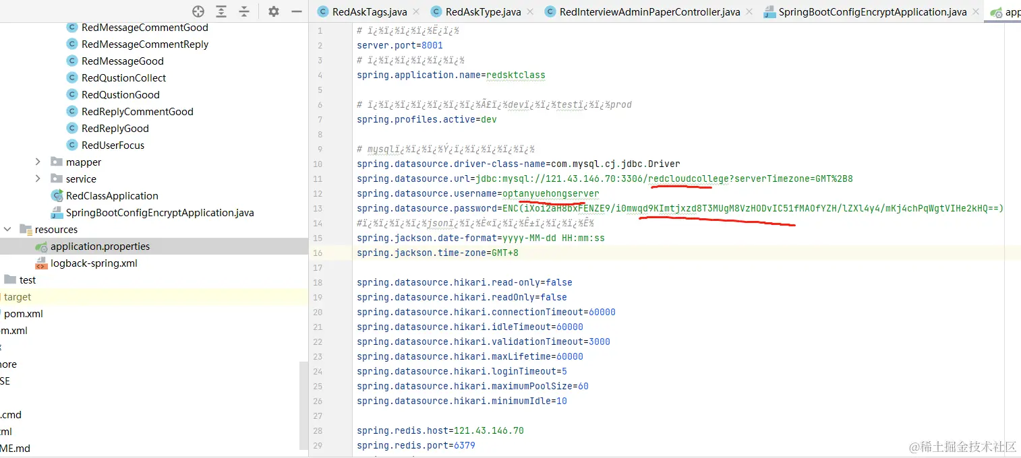Click the class icon beside RedMessageCommentGood
Screen dimensions: 1021x458
tap(72, 28)
